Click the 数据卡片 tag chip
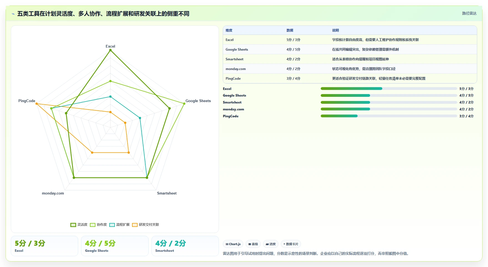 (291, 244)
